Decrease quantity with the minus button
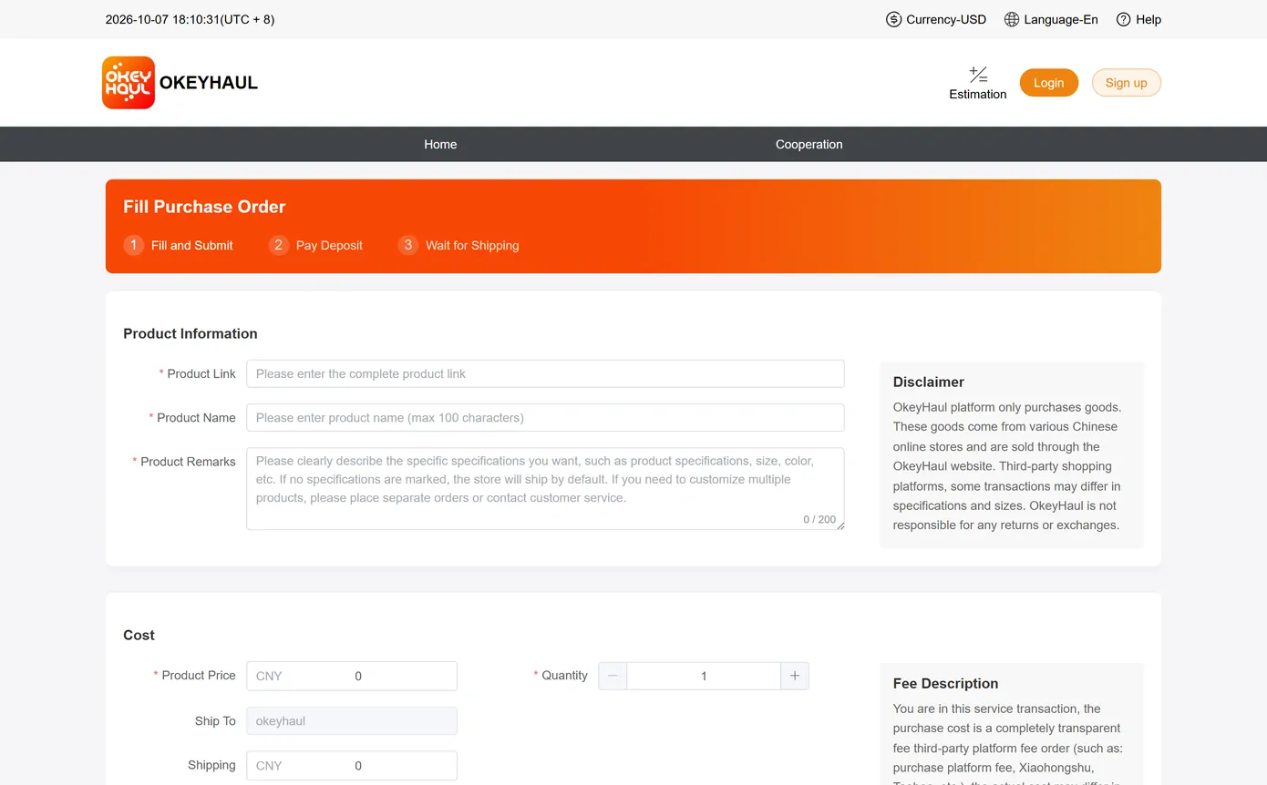The height and width of the screenshot is (785, 1267). (x=613, y=676)
